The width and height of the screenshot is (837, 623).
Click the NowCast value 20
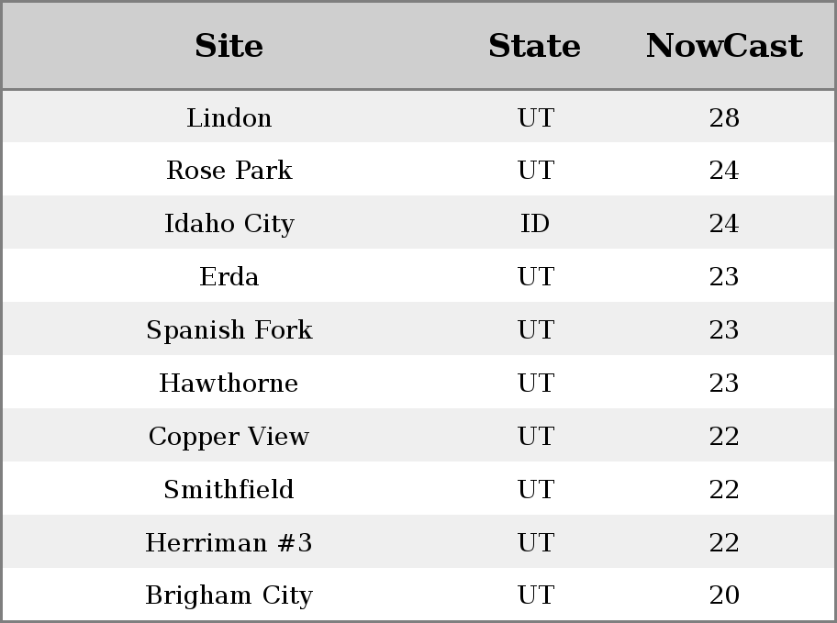coord(724,595)
